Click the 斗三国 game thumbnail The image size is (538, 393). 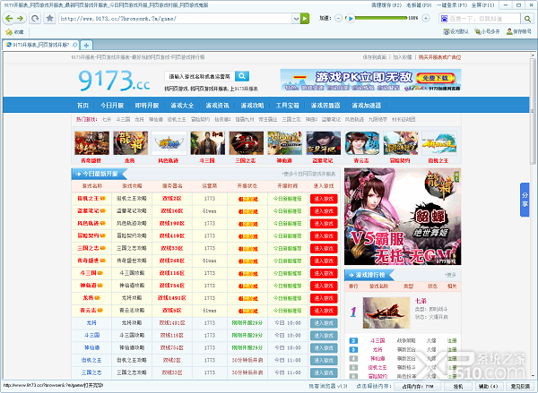tap(208, 143)
